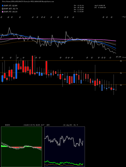
Task: Click the chart title mentioning WILLAMAGOR MunafaSutra.com
Action: point(28,2)
